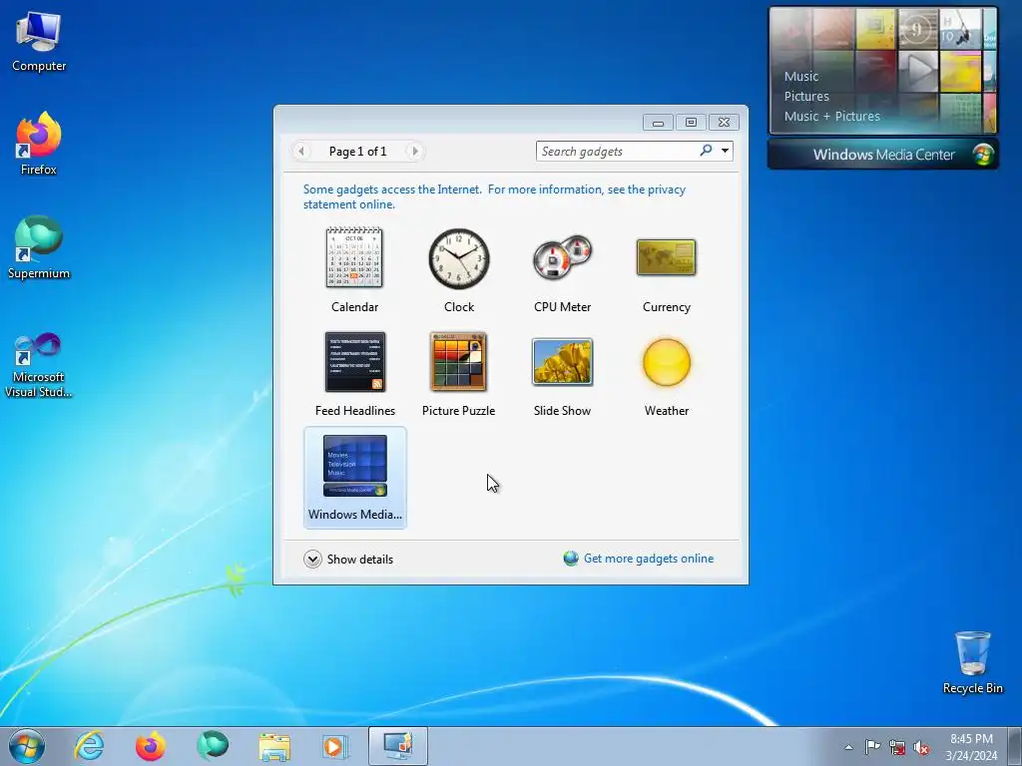Image resolution: width=1022 pixels, height=766 pixels.
Task: Open the network tray icon
Action: click(897, 747)
